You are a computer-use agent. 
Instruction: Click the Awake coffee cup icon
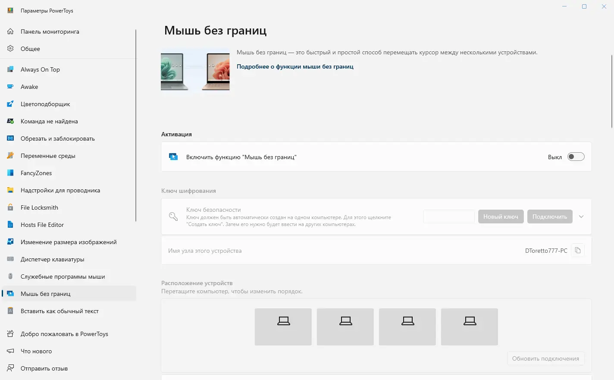click(x=10, y=87)
